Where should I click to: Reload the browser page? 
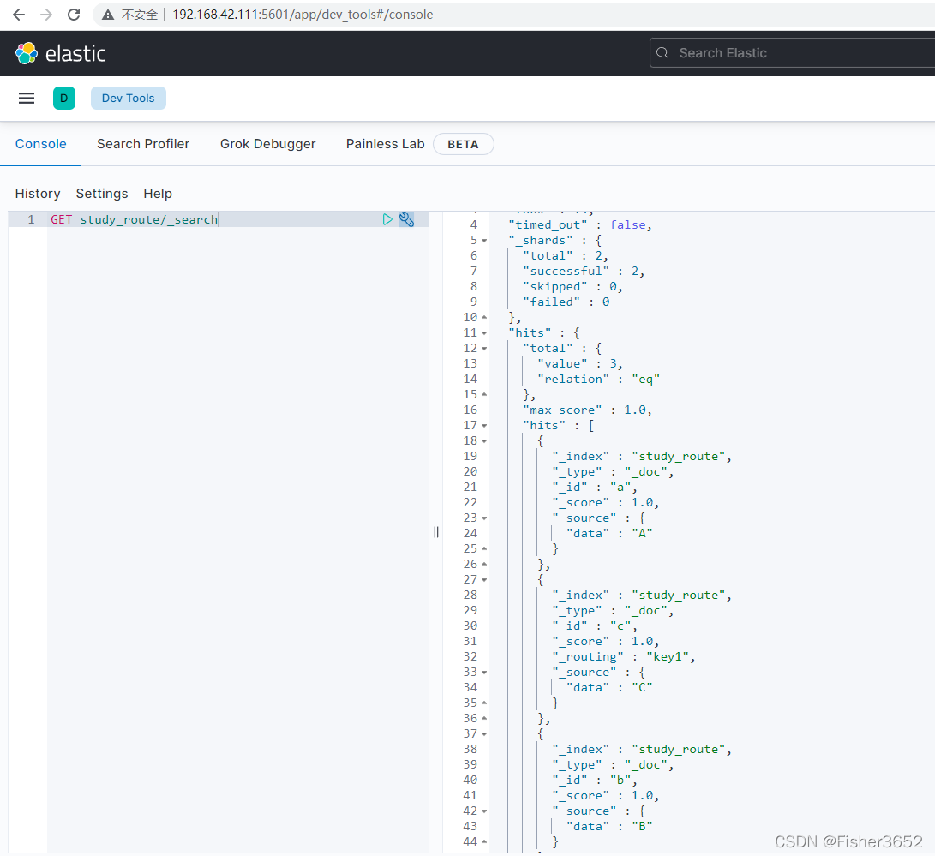(x=74, y=15)
